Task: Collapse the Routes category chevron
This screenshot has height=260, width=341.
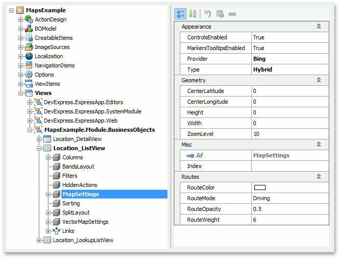Action: [x=319, y=177]
